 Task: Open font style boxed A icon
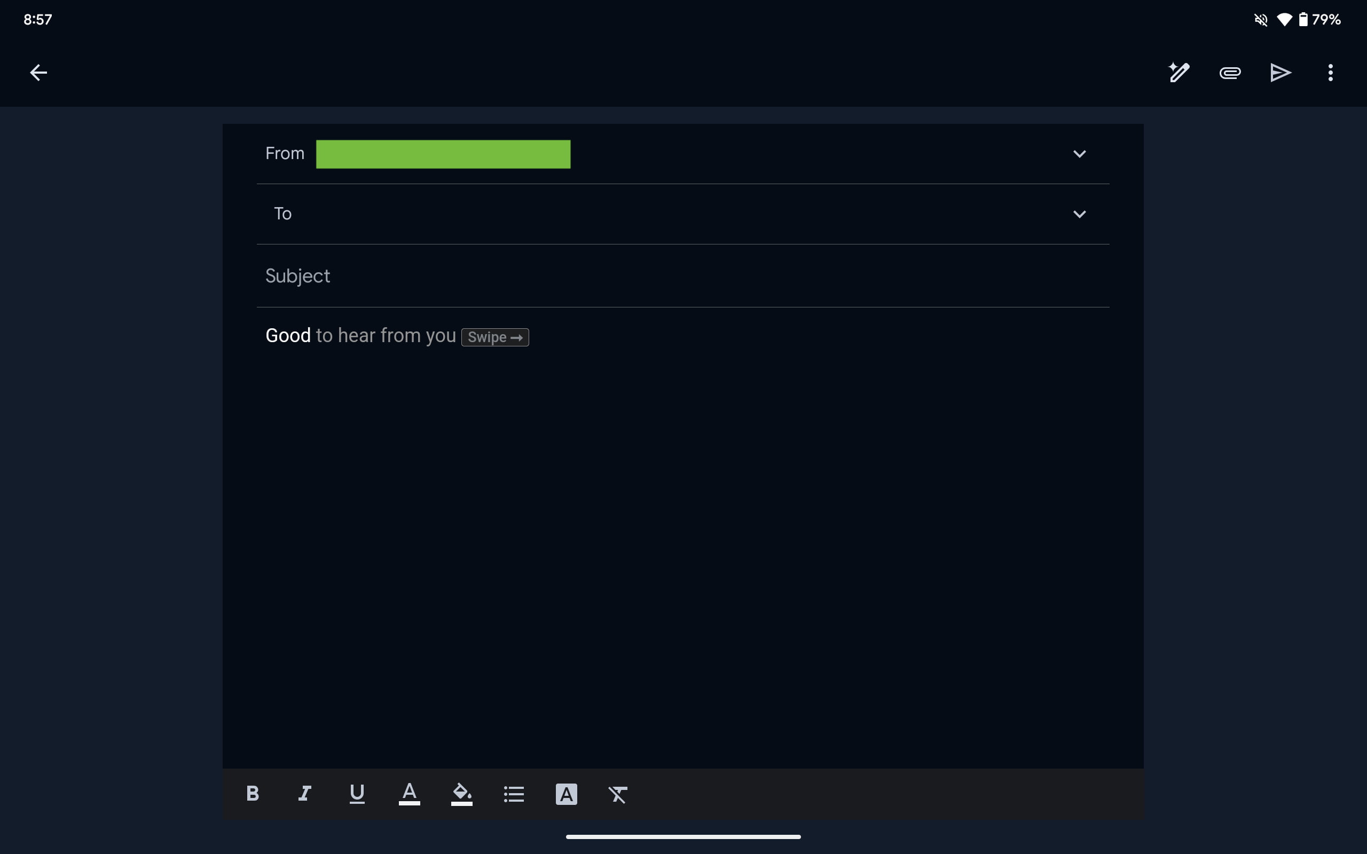tap(566, 794)
